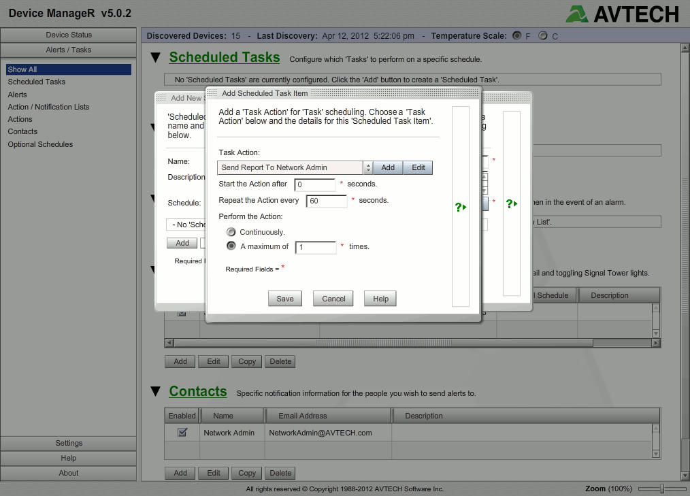Select Fahrenheit temperature scale
690x496 pixels.
tap(517, 36)
